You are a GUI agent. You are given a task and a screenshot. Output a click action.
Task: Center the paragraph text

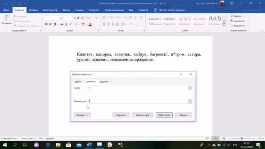tap(108, 24)
